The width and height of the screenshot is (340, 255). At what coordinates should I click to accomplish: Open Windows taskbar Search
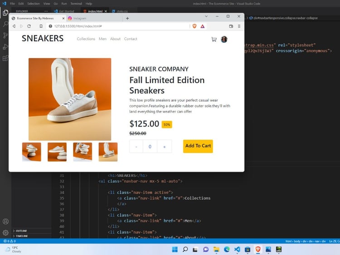185,250
